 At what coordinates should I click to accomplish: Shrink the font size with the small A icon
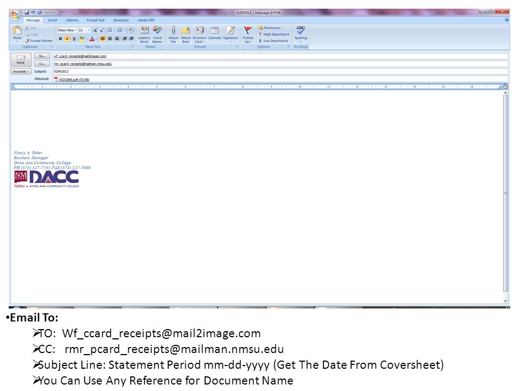101,30
